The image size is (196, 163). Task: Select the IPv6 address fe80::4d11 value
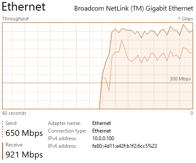coord(124,146)
